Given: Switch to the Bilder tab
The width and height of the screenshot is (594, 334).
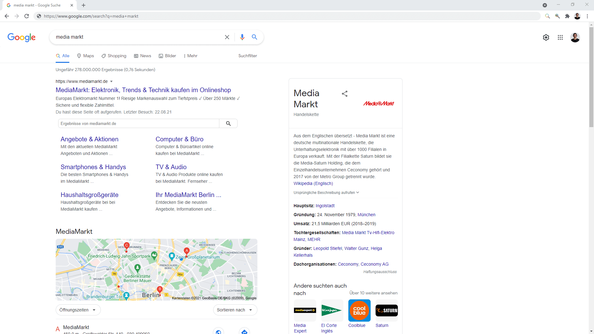Looking at the screenshot, I should click(167, 56).
